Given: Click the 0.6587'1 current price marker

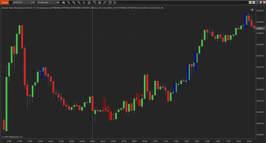Looking at the screenshot, I should pos(260,28).
